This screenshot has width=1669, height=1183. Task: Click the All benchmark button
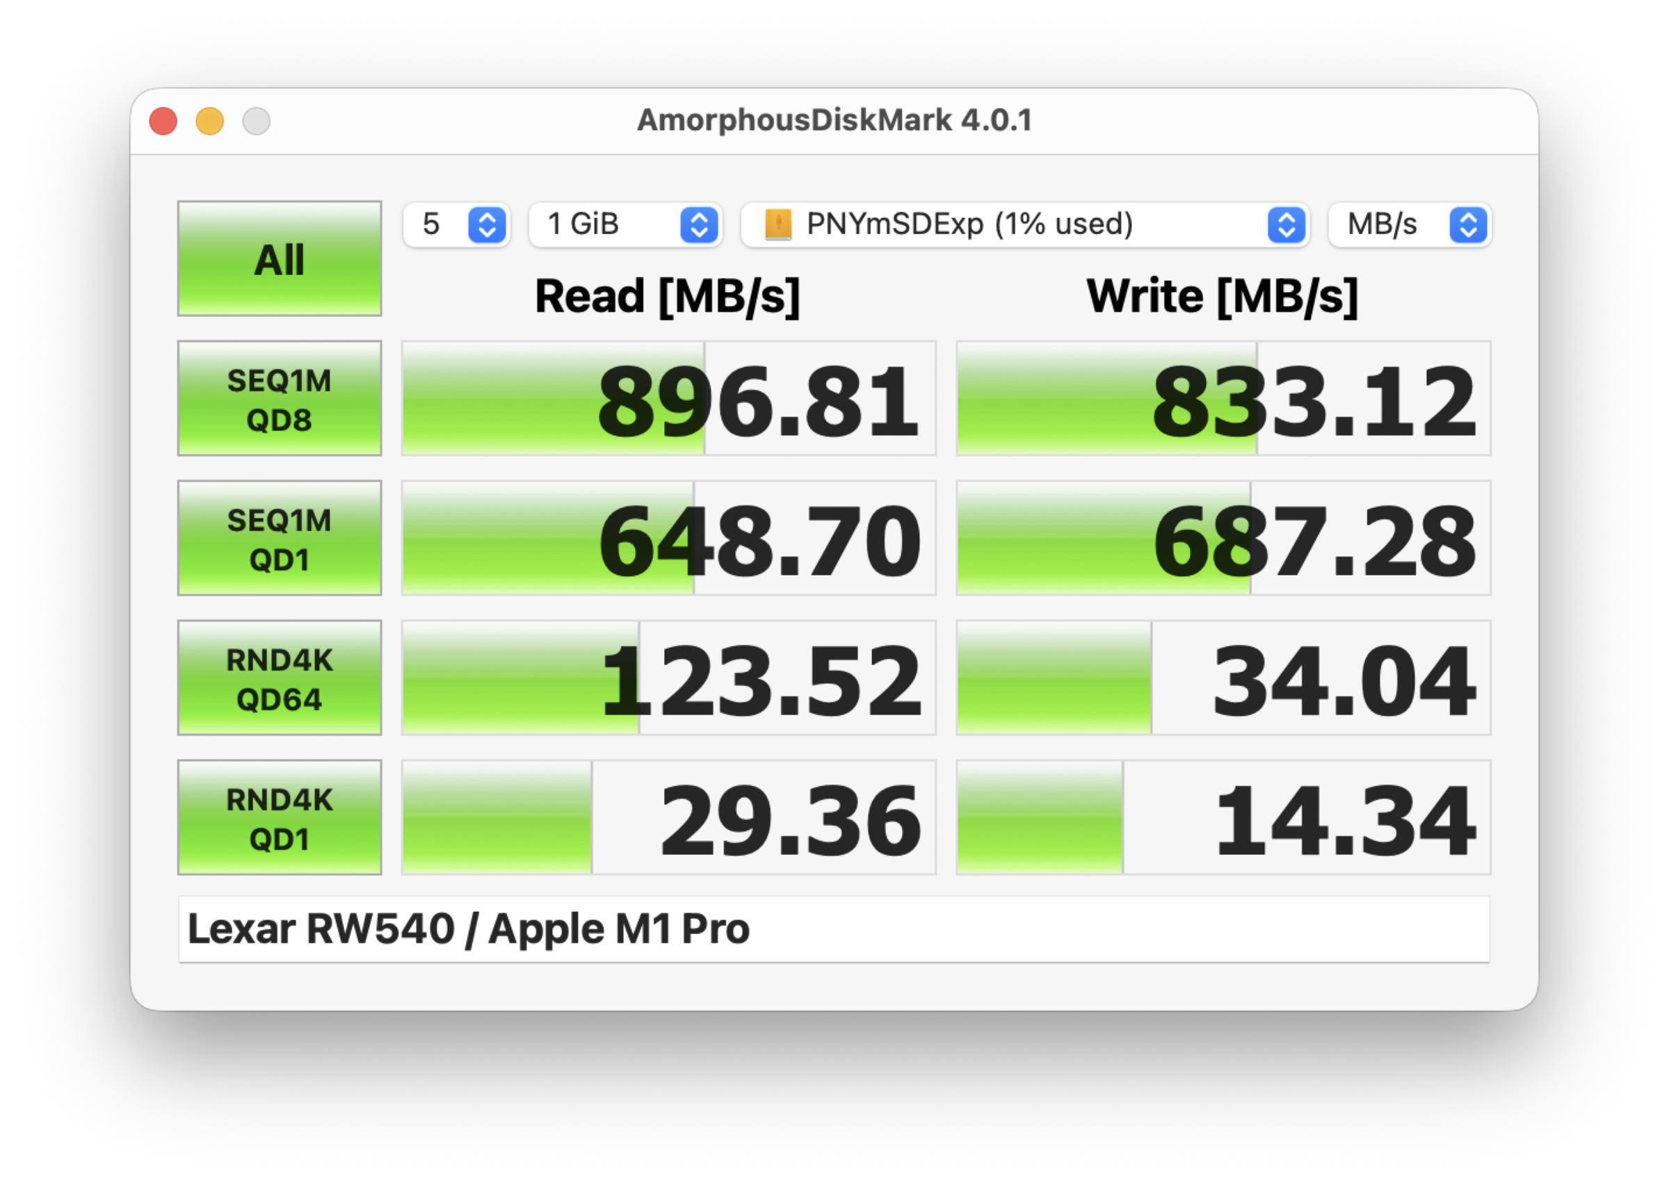tap(279, 259)
